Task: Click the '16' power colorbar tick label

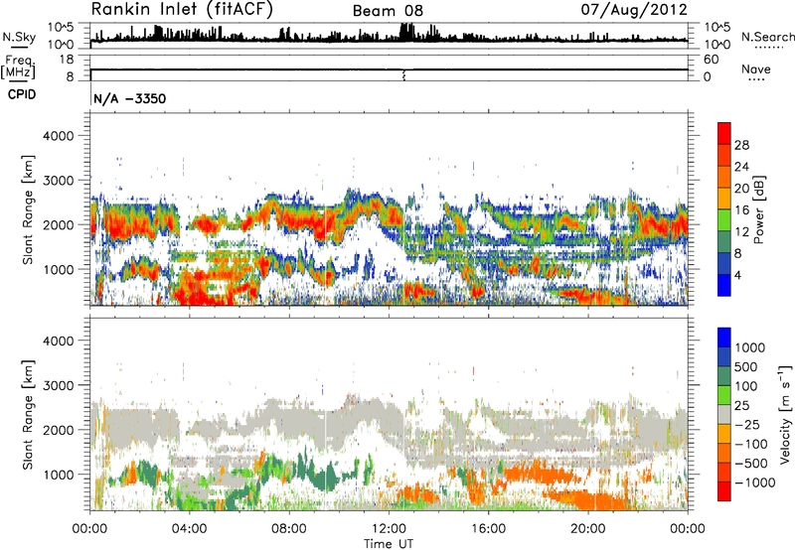Action: point(741,209)
